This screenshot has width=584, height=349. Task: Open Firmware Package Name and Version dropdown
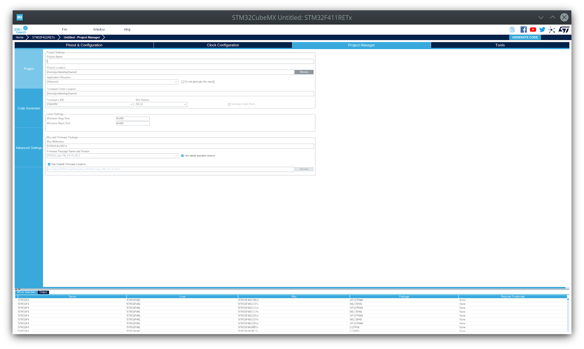click(x=112, y=156)
